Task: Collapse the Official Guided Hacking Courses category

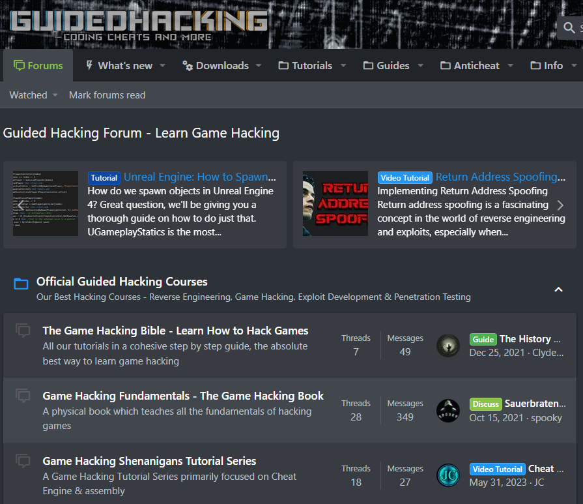Action: coord(558,289)
